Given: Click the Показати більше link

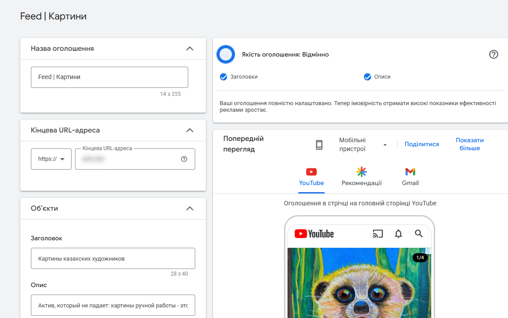Looking at the screenshot, I should [470, 144].
